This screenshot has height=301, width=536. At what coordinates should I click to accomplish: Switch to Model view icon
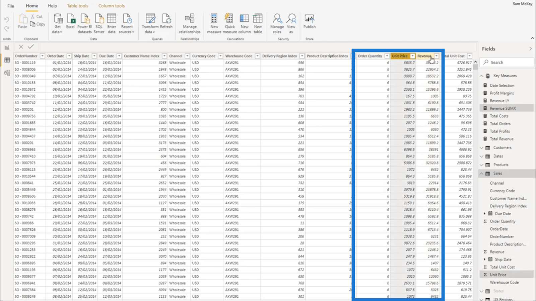[7, 73]
